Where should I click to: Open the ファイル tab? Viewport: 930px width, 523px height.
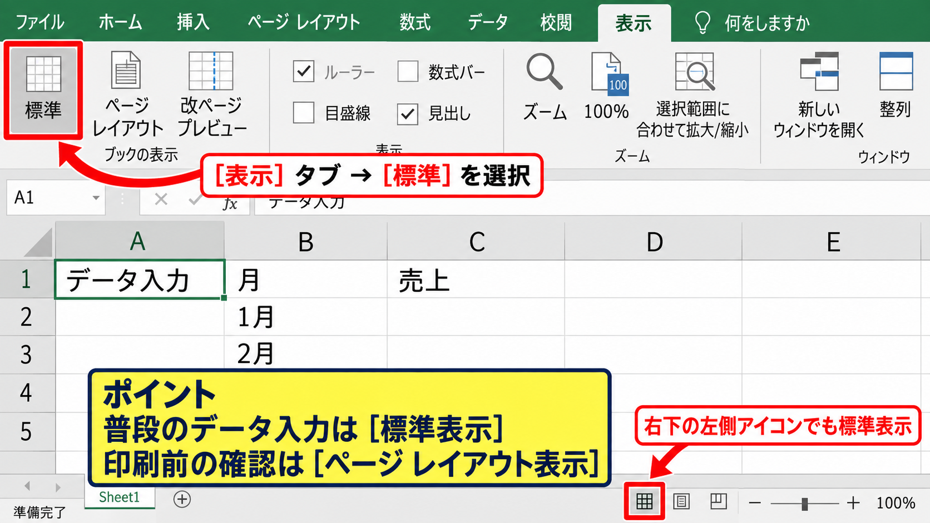[x=39, y=22]
